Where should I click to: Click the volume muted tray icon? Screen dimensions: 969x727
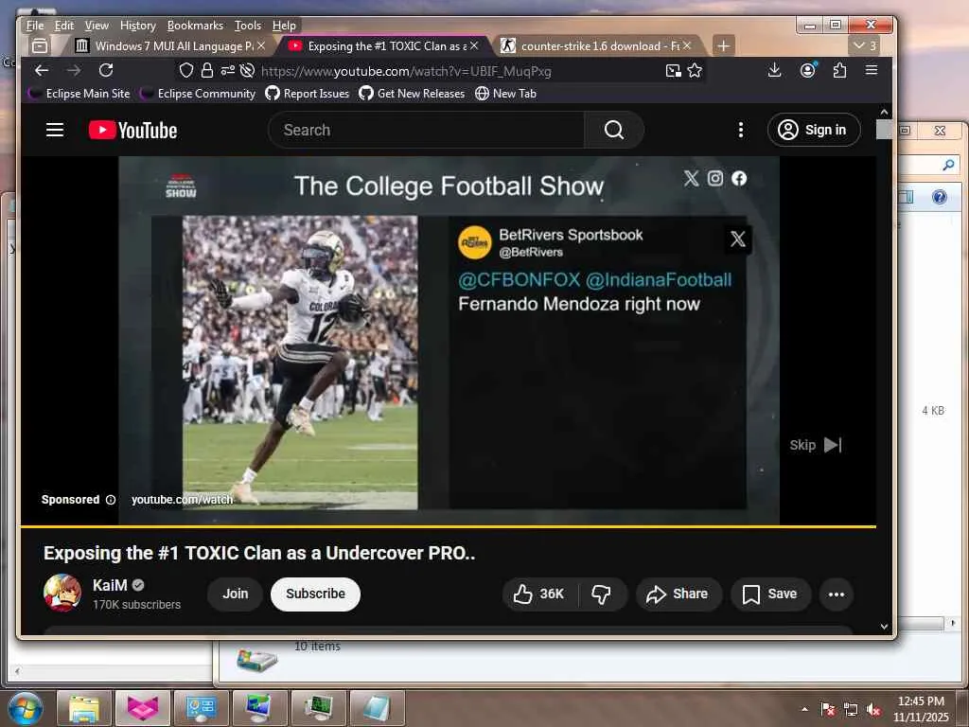873,710
